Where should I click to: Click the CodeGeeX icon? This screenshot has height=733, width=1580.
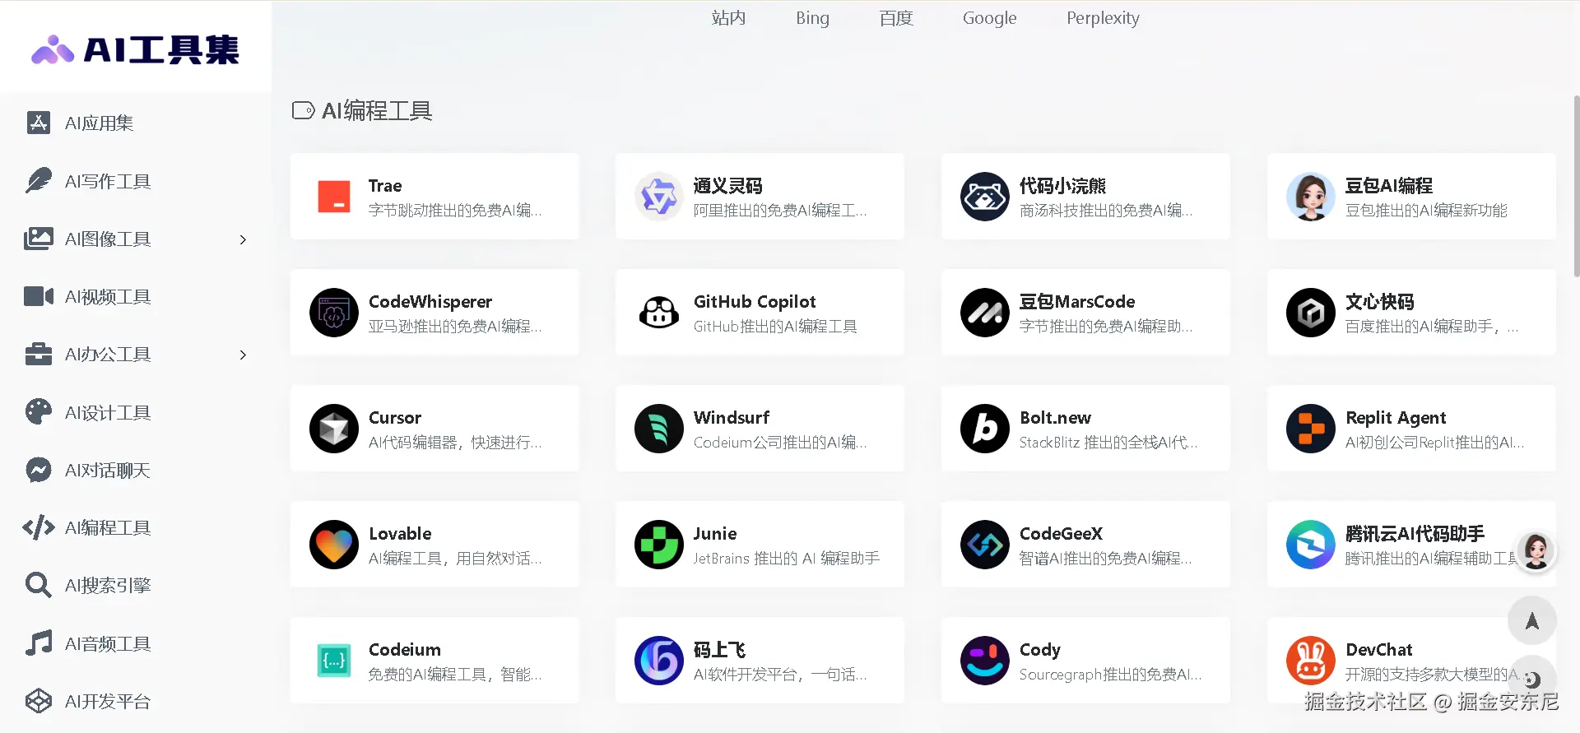tap(985, 545)
